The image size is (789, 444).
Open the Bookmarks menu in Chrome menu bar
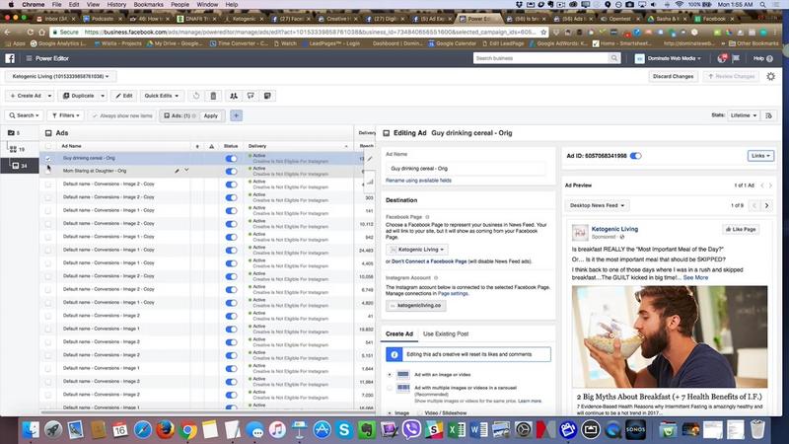pos(149,5)
